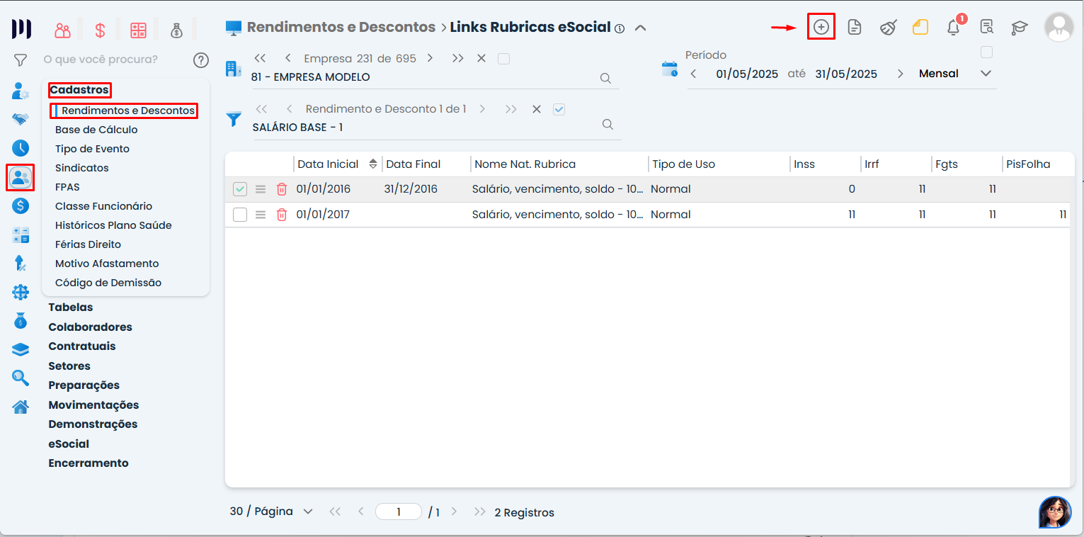The height and width of the screenshot is (537, 1084).
Task: Open the notifications bell icon
Action: click(x=953, y=28)
